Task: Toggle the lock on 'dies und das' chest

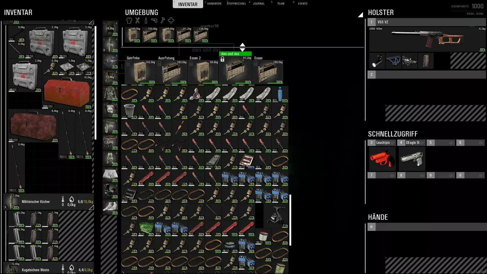Action: 223,59
